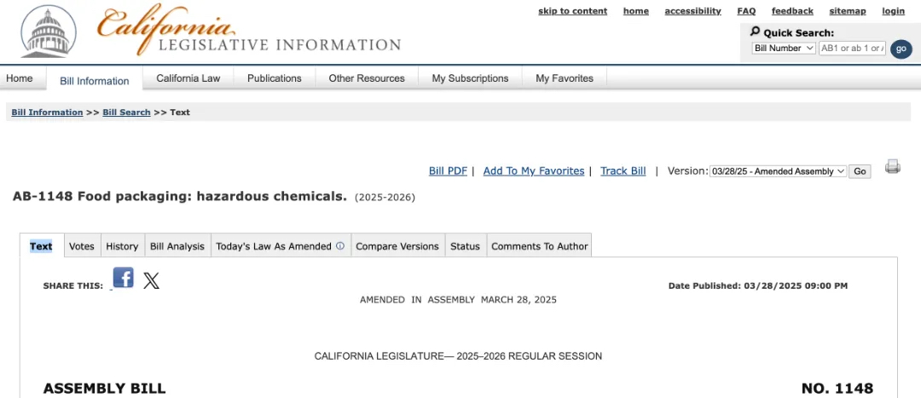Share bill on Facebook icon
The height and width of the screenshot is (398, 921).
coord(124,278)
